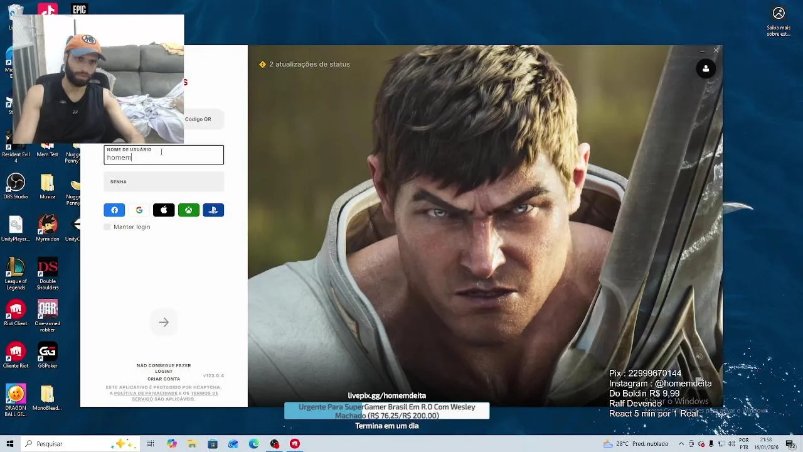Switch input language POR PTB
803x452 pixels.
(x=744, y=444)
